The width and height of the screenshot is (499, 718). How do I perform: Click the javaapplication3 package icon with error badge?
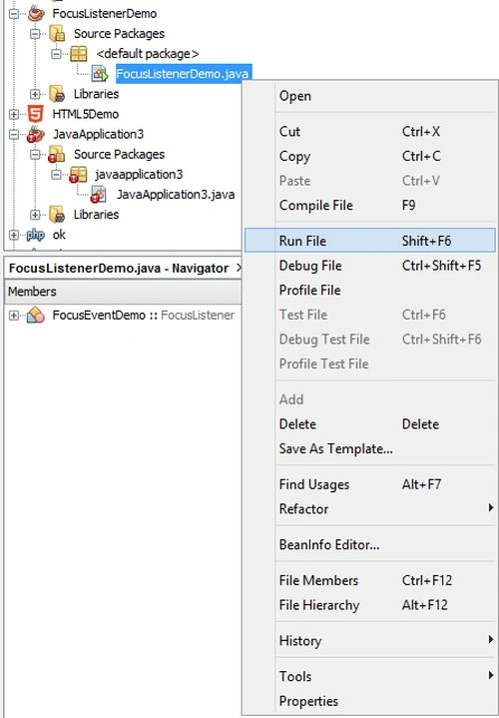pyautogui.click(x=78, y=175)
